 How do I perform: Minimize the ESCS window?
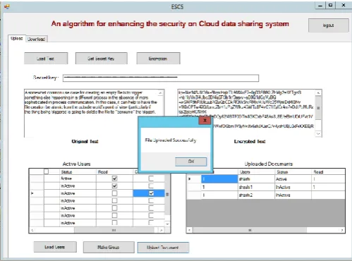pos(320,5)
